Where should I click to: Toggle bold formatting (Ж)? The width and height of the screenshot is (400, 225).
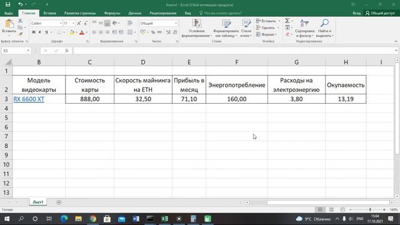(33, 32)
